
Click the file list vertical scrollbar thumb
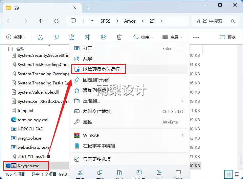point(240,160)
